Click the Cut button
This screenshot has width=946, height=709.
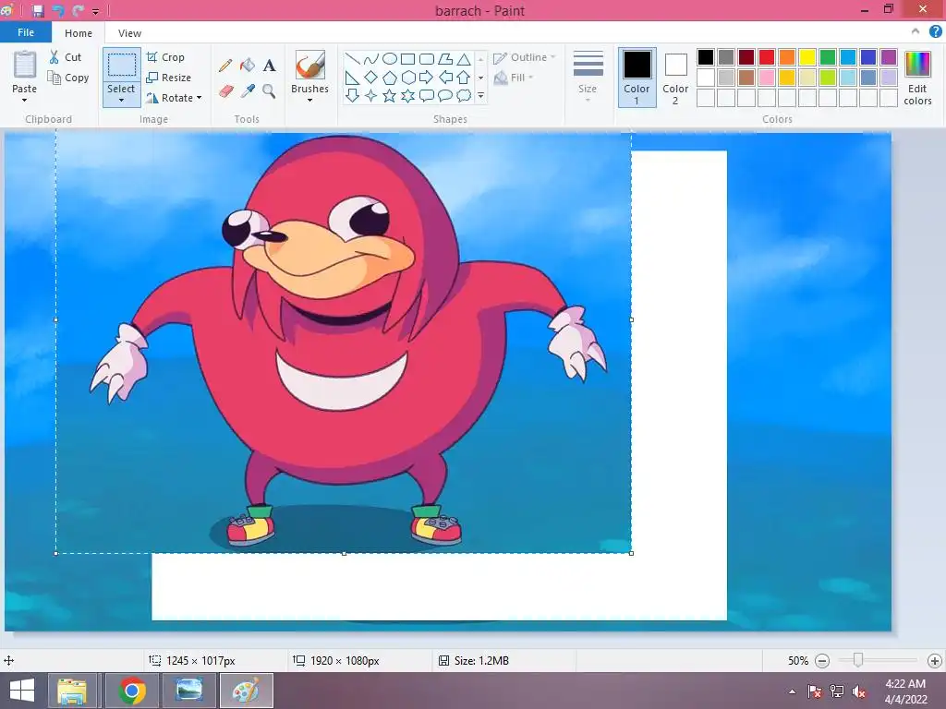point(66,57)
